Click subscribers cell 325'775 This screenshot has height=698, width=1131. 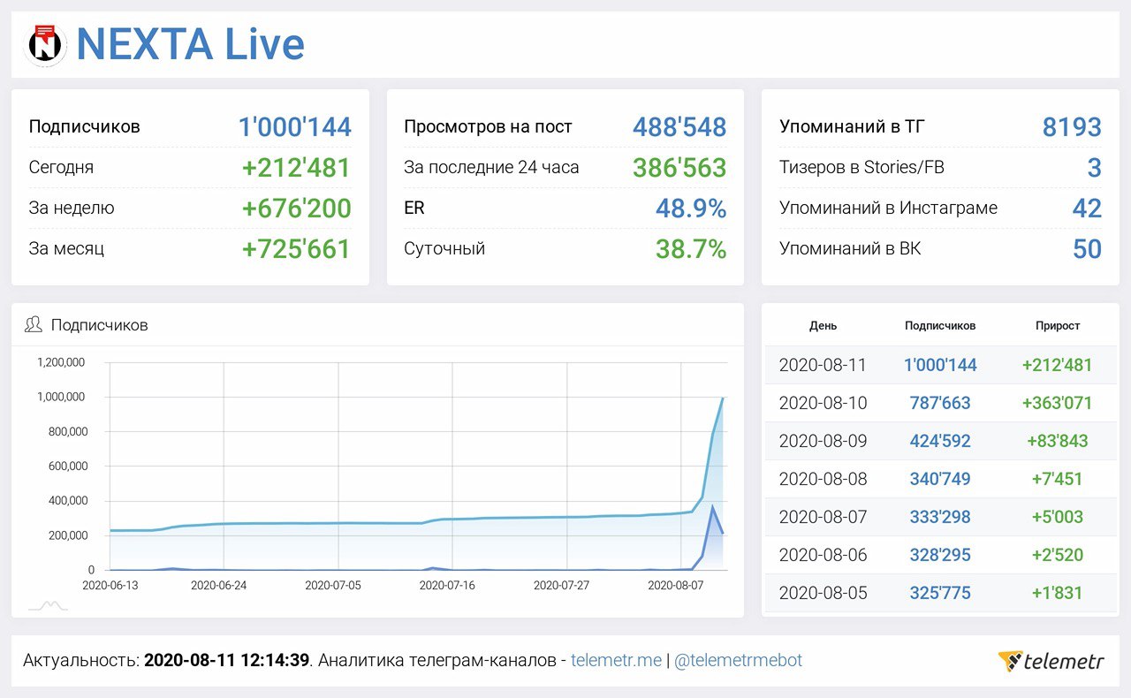point(940,593)
